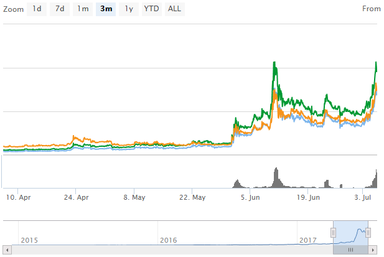Click the horizontal scrollbar thumb

(x=350, y=250)
